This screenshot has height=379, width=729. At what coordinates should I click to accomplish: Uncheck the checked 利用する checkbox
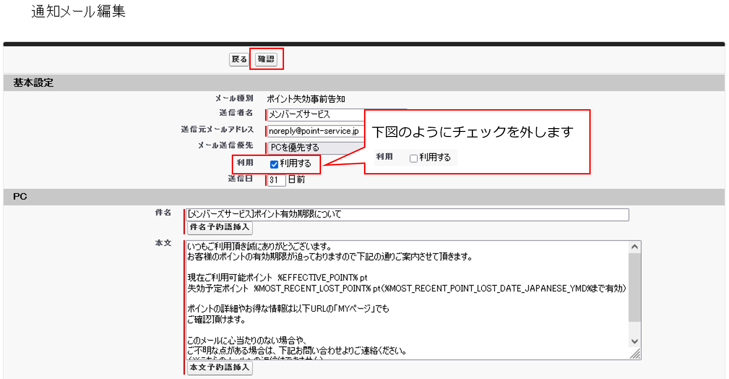pyautogui.click(x=274, y=164)
